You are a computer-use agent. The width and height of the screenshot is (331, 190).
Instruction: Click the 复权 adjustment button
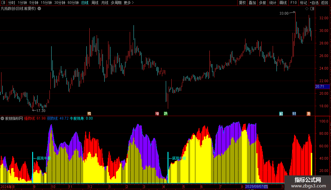(242, 3)
